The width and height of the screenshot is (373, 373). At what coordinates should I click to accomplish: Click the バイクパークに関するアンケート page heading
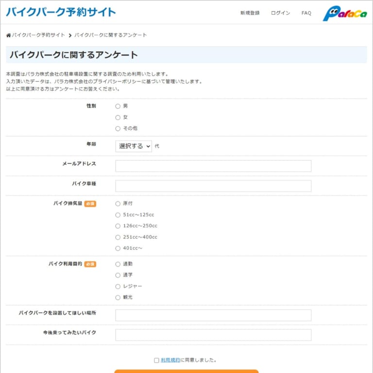click(74, 55)
